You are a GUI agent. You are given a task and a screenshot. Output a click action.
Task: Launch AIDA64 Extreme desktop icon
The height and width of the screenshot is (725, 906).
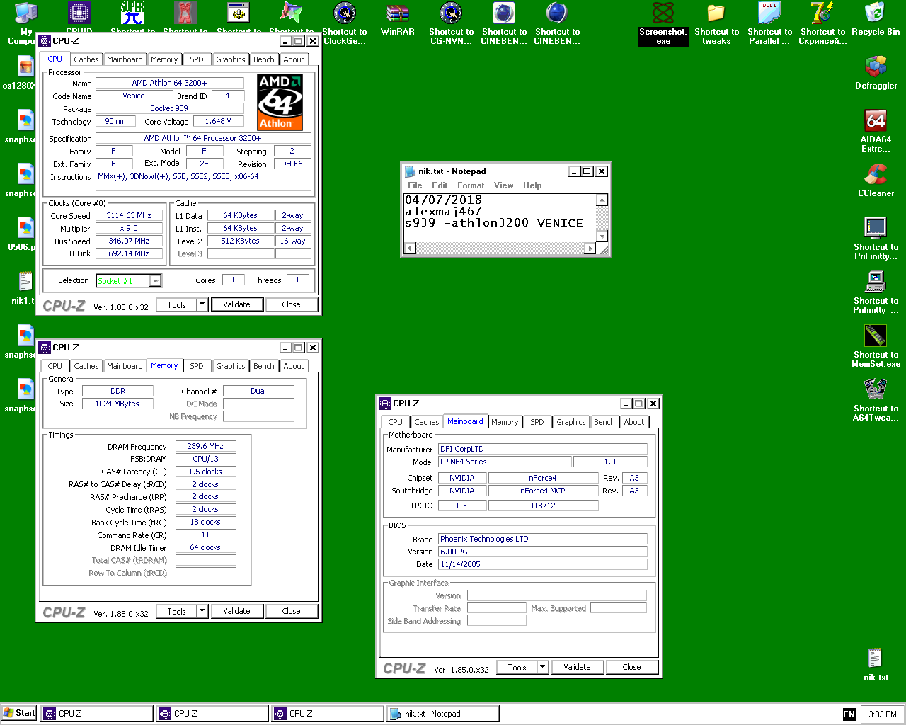coord(876,120)
